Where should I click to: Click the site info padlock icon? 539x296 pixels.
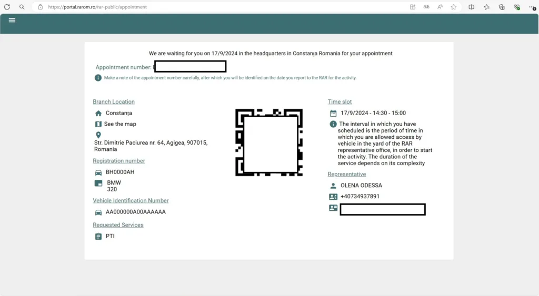pos(40,7)
